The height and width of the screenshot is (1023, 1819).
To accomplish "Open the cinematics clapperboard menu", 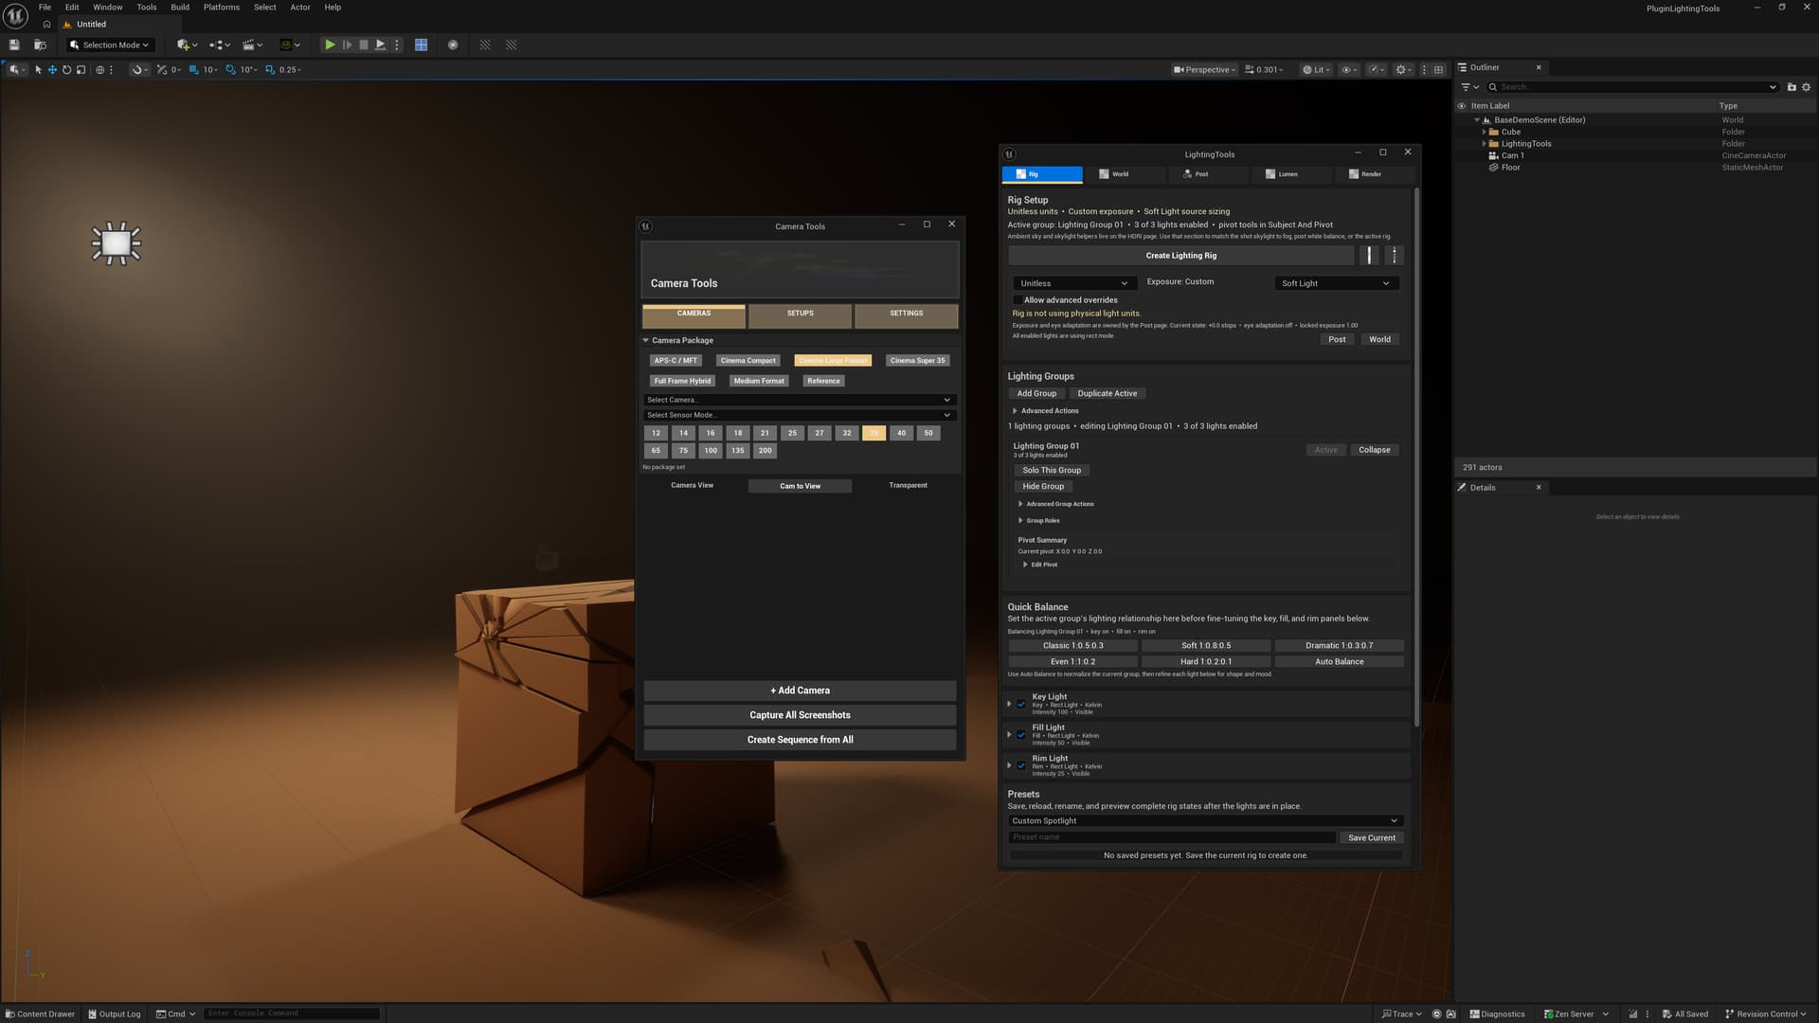I will [x=252, y=45].
